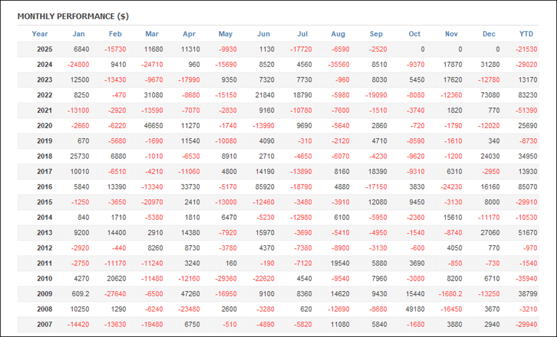Select the Jun column header
The image size is (557, 337).
pos(263,34)
